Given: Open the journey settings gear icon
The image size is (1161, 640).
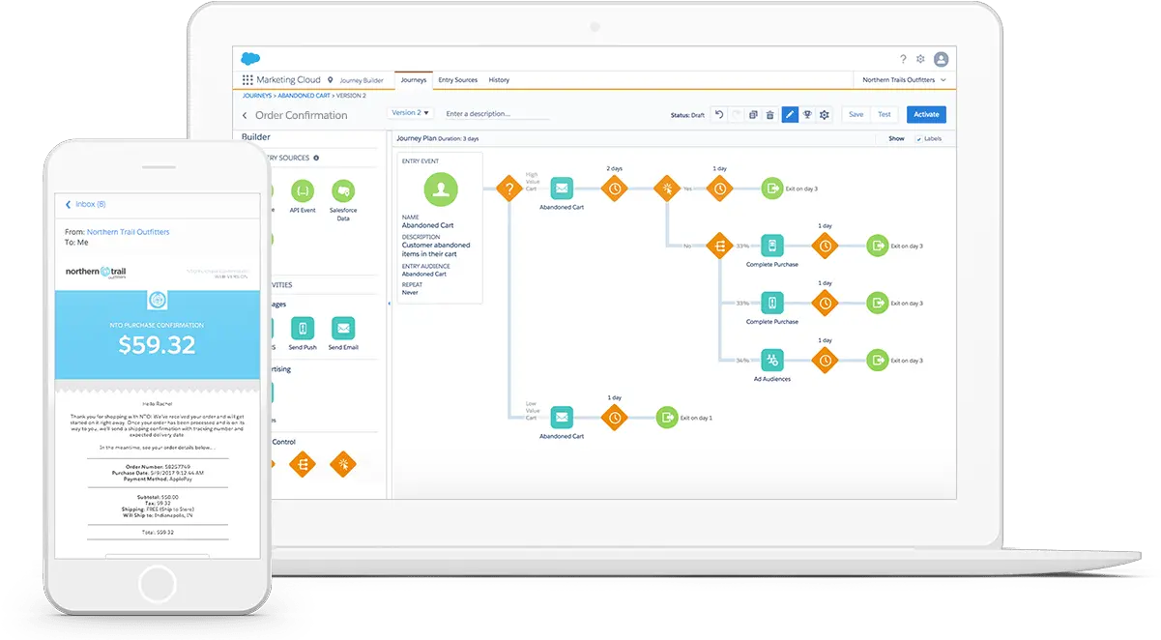Looking at the screenshot, I should pos(824,114).
